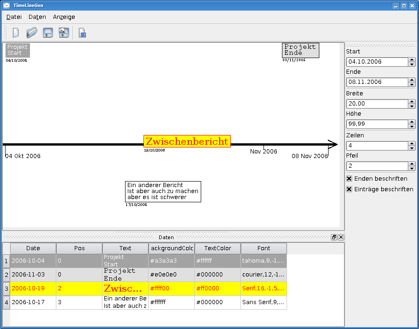Click the Export document toolbar icon
This screenshot has width=419, height=329.
[x=82, y=33]
